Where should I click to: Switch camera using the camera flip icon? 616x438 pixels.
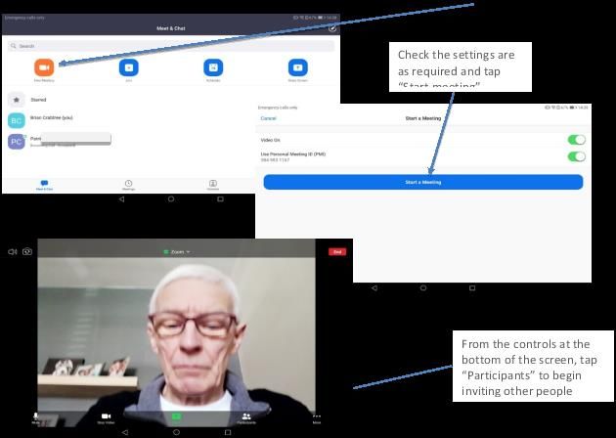click(27, 251)
